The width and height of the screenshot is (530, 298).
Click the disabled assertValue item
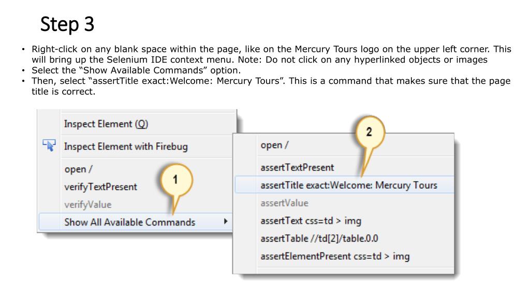[284, 203]
